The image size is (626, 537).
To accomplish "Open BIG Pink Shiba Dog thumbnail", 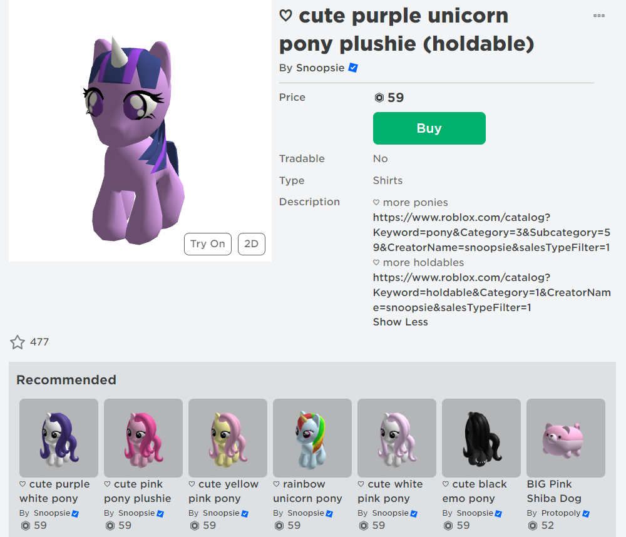I will [566, 438].
